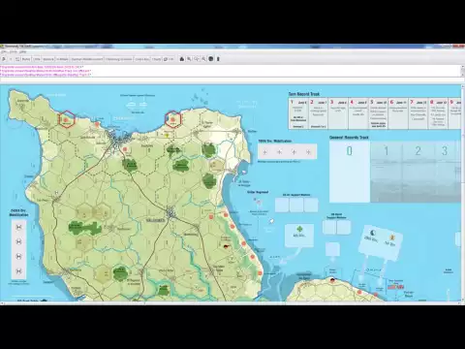
Task: Click turn 5 box on Turn Record Track
Action: pos(378,113)
